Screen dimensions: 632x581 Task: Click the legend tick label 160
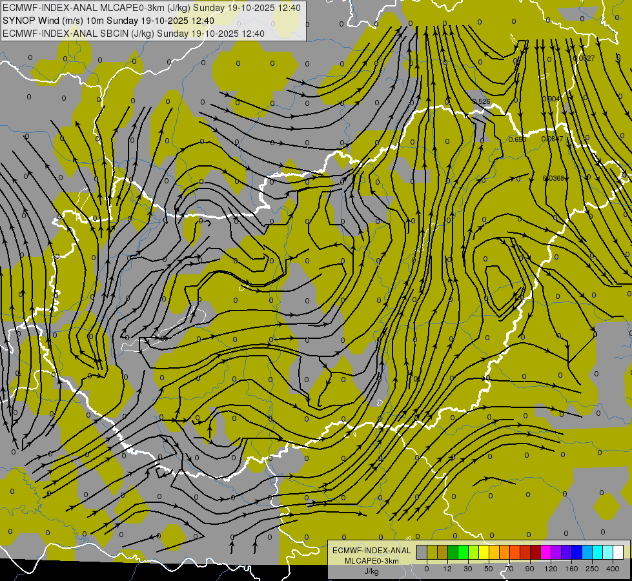(x=571, y=569)
